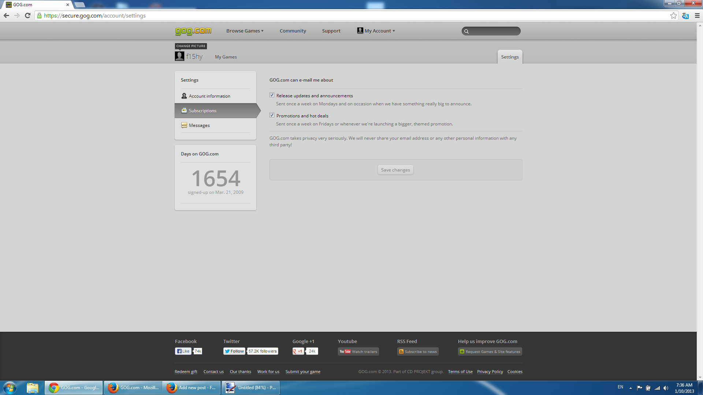Viewport: 703px width, 395px height.
Task: Open the Our thanks link
Action: point(241,372)
